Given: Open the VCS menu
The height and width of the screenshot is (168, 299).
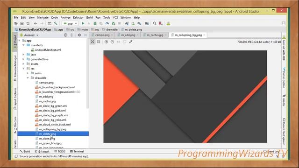Looking at the screenshot, I should [x=115, y=18].
